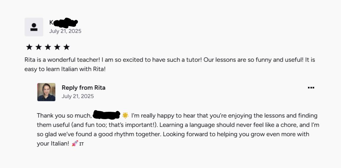
Task: Click the "easy to learn Italian with Rita!" line
Action: coord(65,69)
